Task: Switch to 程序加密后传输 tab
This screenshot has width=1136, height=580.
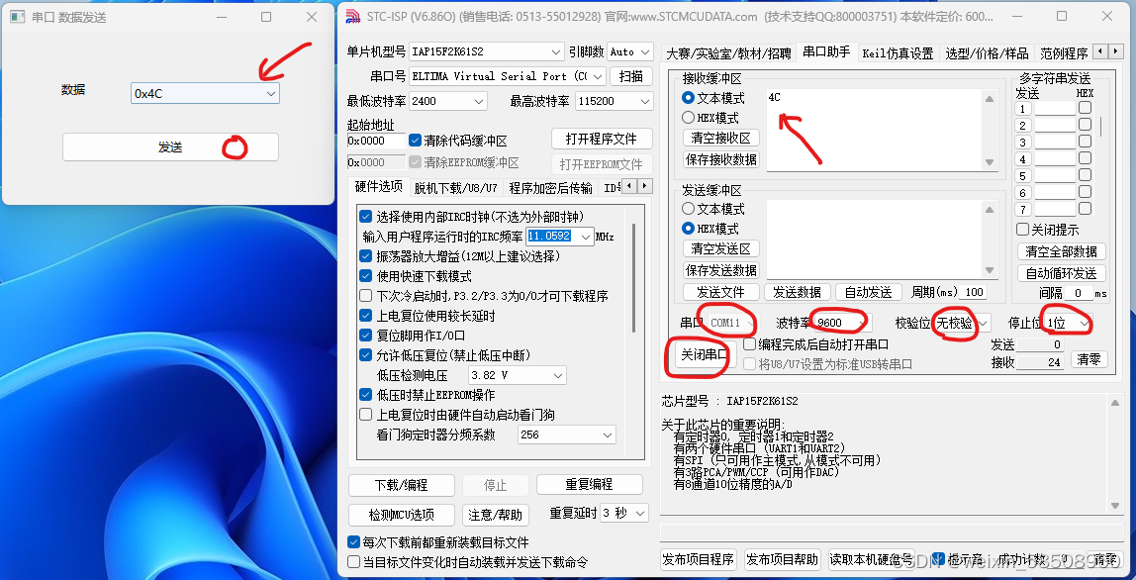Action: (550, 188)
